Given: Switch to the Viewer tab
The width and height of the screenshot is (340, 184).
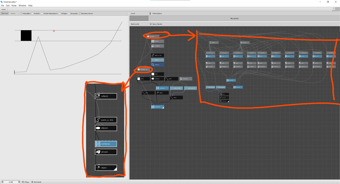Looking at the screenshot, I should pos(5,14).
